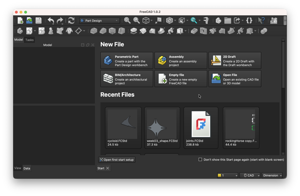300x196 pixels.
Task: Click the Open File card
Action: (235, 79)
